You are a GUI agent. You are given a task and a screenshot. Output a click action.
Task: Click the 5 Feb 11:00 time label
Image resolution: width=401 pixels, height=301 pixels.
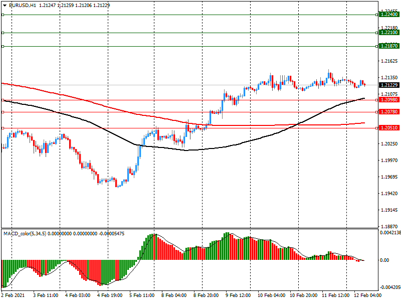tap(141, 296)
